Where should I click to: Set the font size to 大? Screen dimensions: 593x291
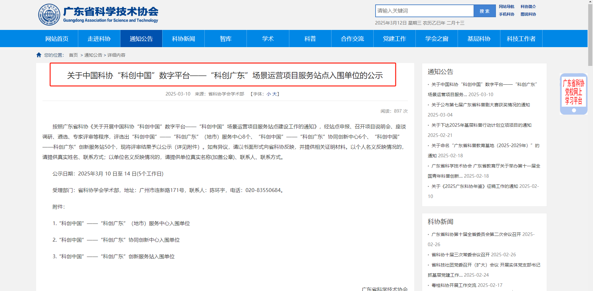tap(274, 94)
